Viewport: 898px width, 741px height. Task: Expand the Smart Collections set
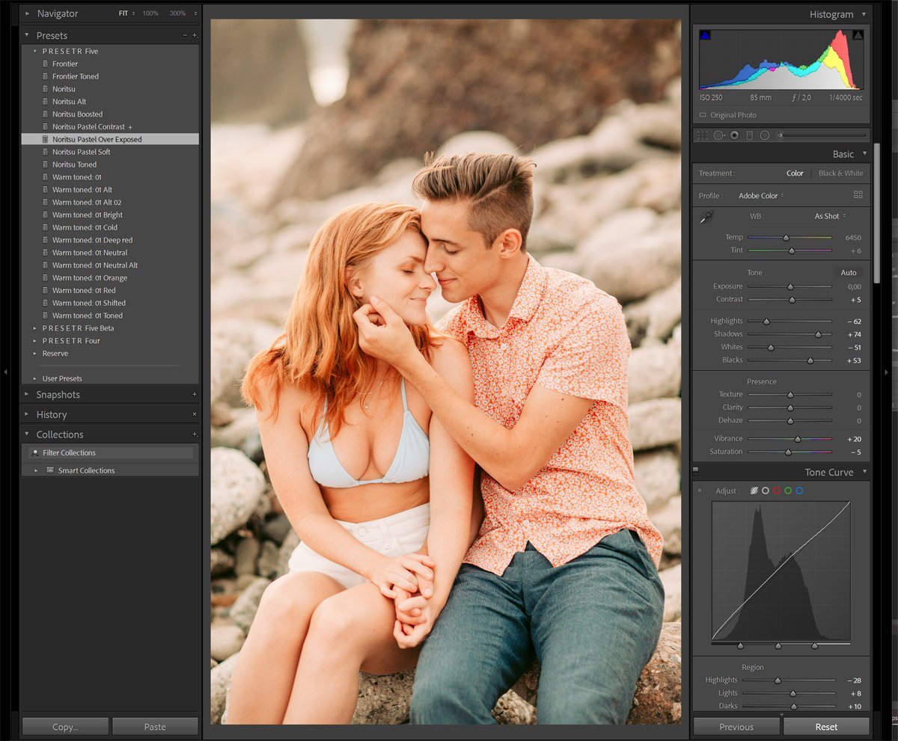pyautogui.click(x=36, y=470)
